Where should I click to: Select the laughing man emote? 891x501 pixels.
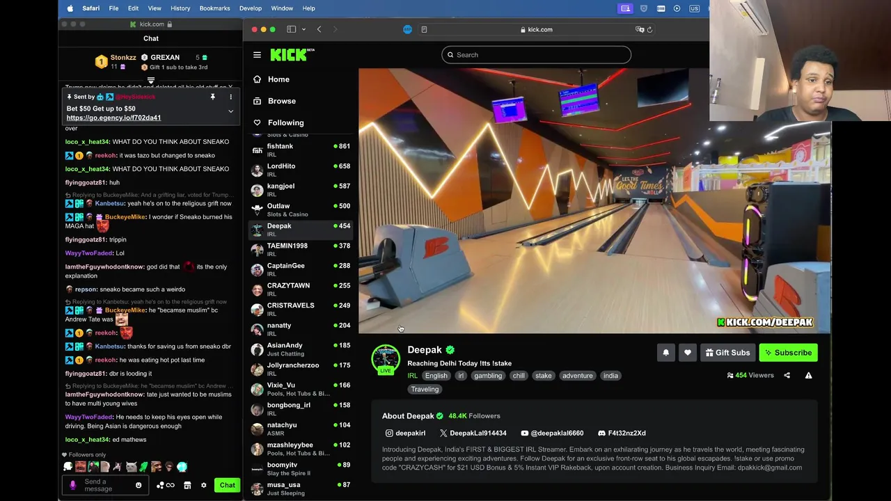(80, 467)
